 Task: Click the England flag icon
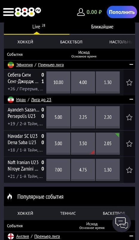point(11,236)
